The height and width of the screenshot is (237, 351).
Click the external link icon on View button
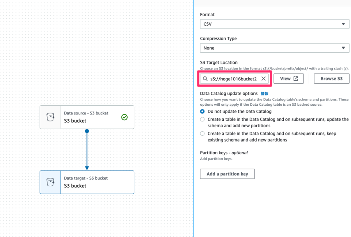(295, 78)
